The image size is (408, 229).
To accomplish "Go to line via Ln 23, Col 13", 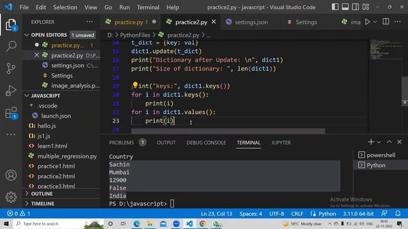I will (x=216, y=214).
